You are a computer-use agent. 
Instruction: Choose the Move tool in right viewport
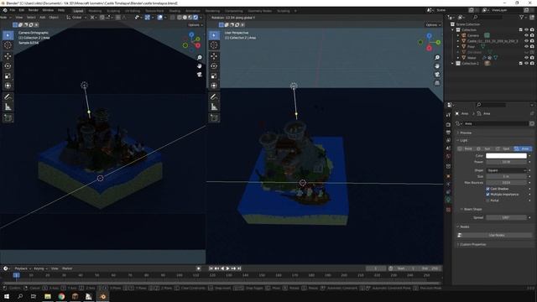point(214,56)
